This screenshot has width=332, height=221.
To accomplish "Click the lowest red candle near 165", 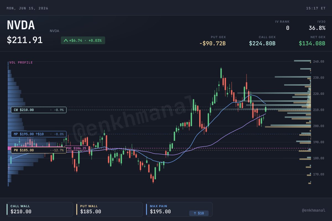I will click(x=153, y=180).
